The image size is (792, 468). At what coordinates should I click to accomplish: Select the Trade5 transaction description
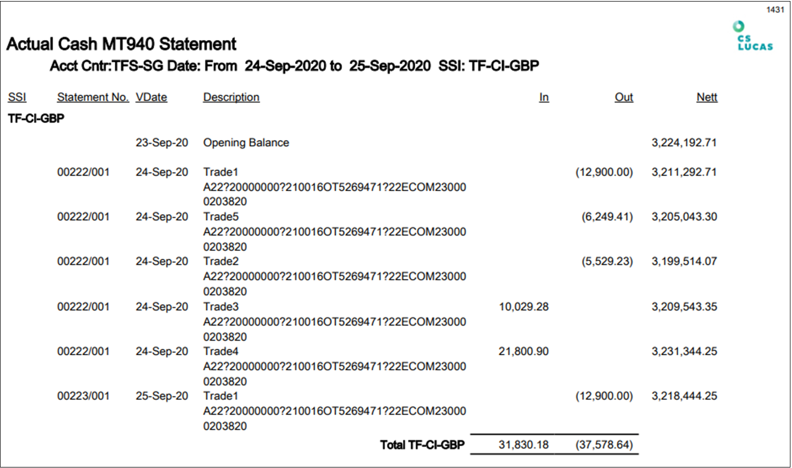point(221,217)
